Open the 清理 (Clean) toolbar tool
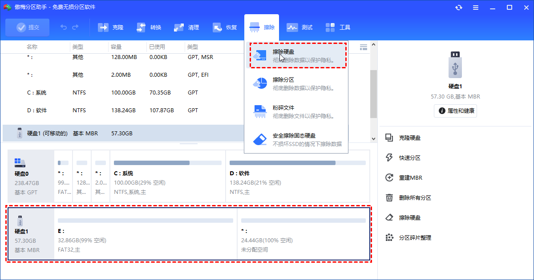Image resolution: width=534 pixels, height=280 pixels. pyautogui.click(x=186, y=27)
